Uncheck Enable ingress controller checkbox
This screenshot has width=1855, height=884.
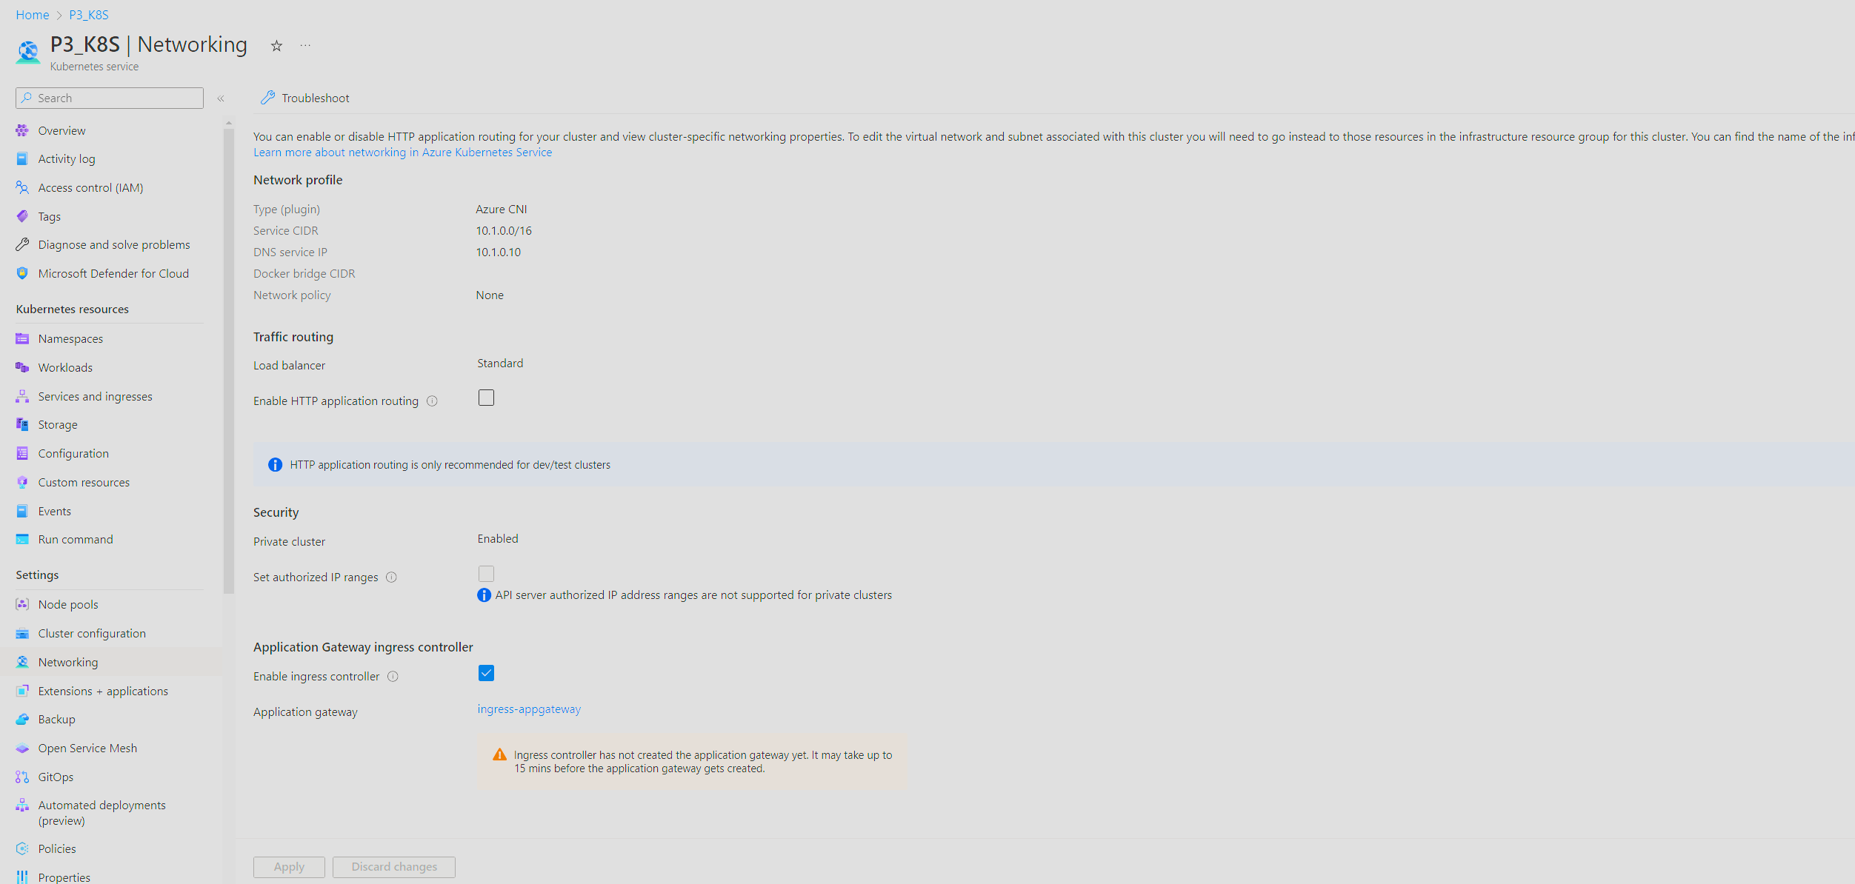[486, 673]
